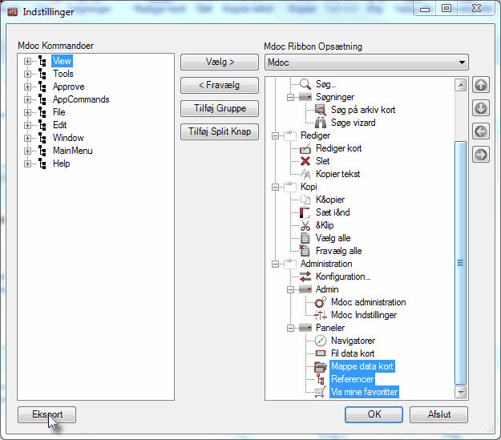This screenshot has width=501, height=440.
Task: Collapse the Paneler node
Action: [x=290, y=328]
